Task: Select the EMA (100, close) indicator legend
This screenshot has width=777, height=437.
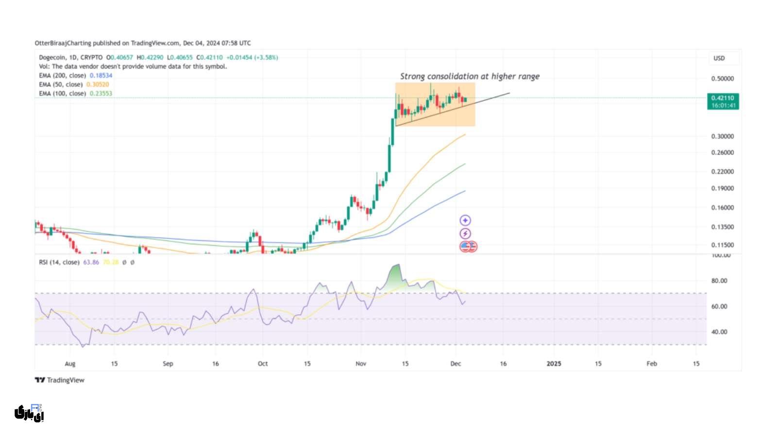Action: click(x=63, y=94)
